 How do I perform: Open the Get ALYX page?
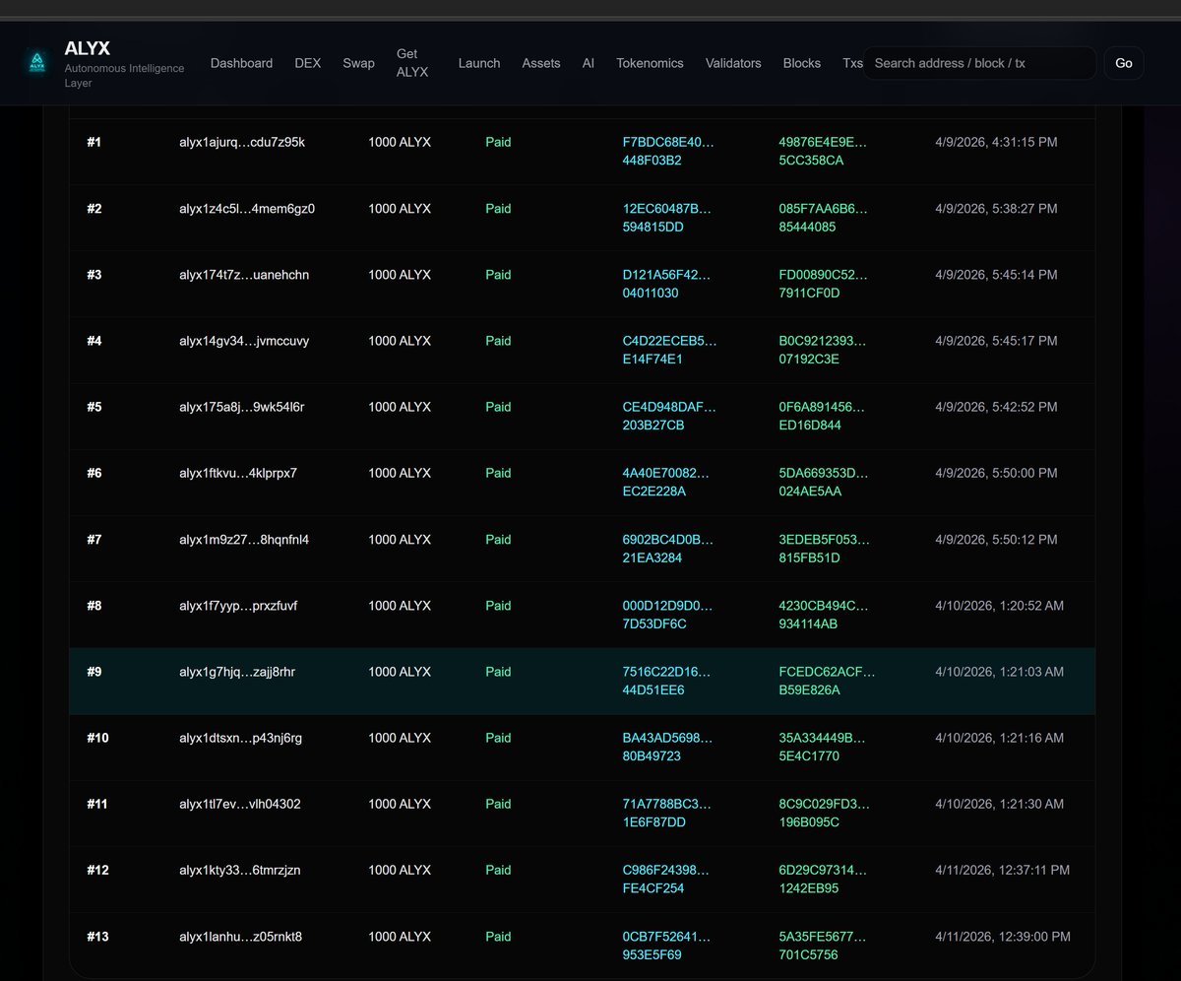[412, 63]
